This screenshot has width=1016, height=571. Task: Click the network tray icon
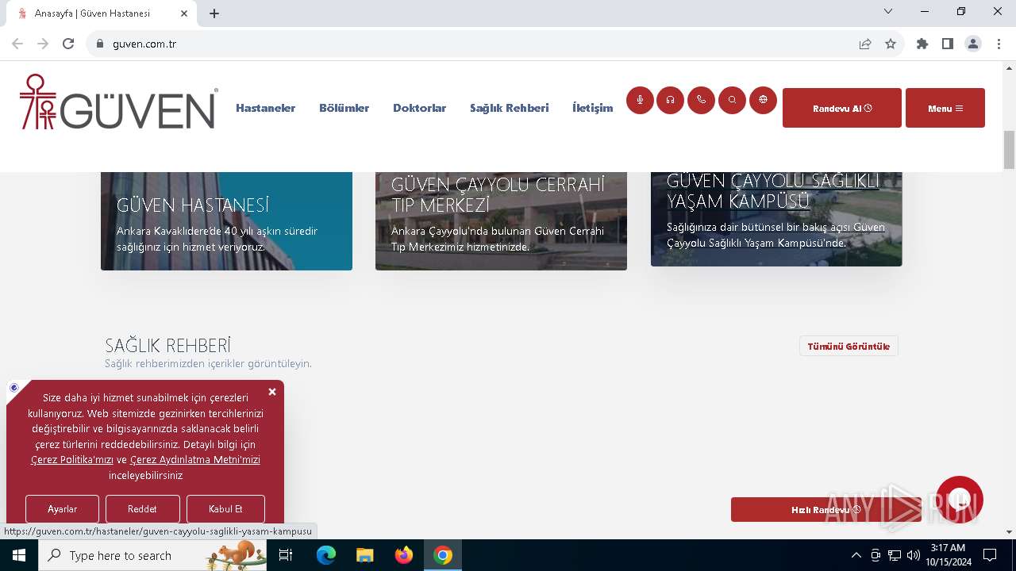point(895,555)
